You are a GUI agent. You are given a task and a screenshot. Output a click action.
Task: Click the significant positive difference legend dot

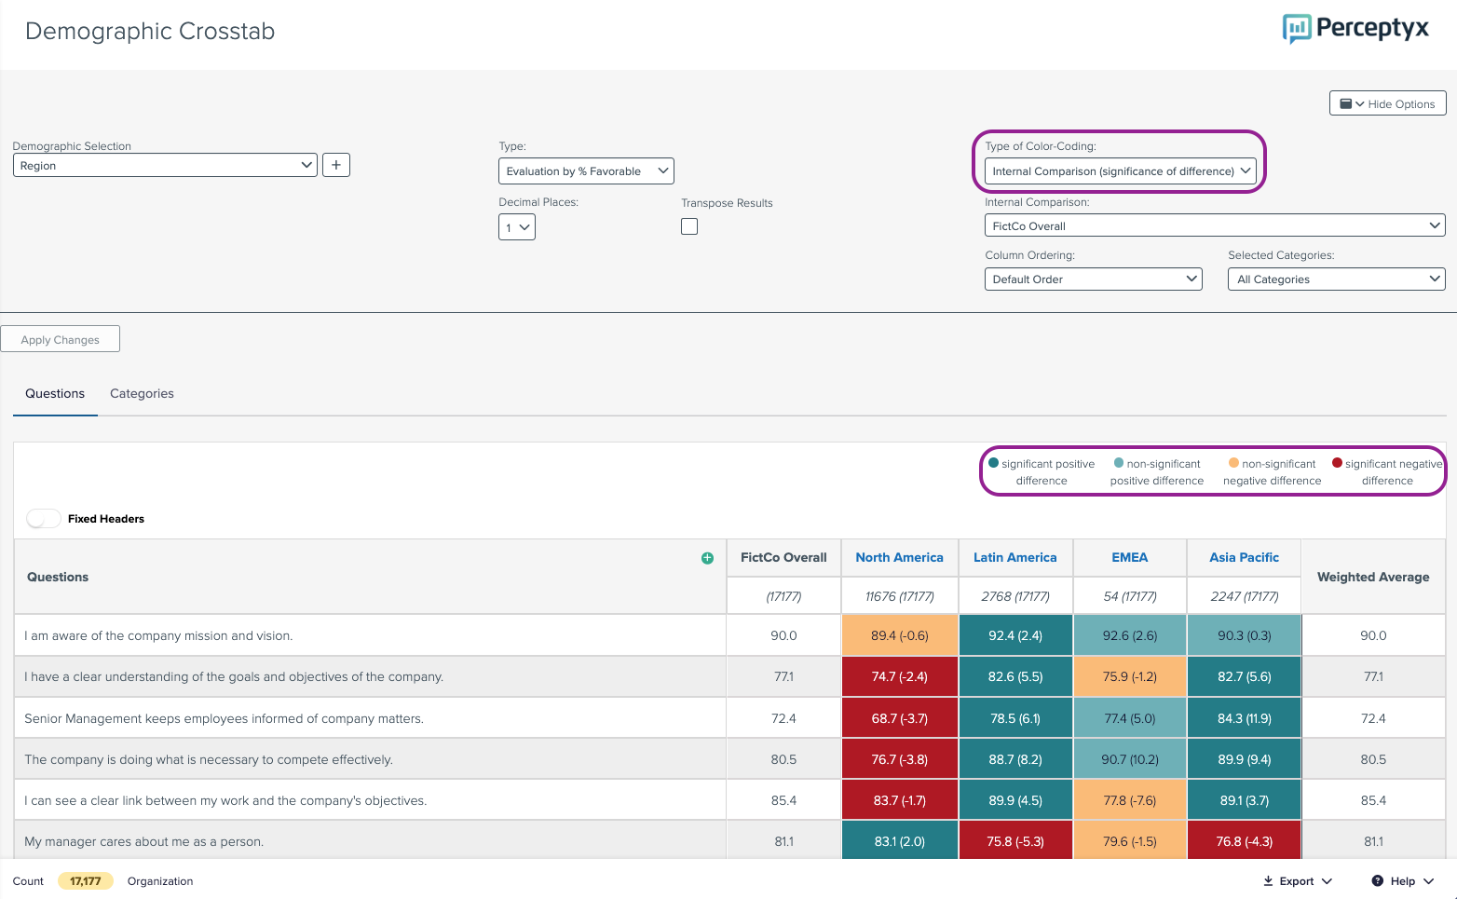(x=993, y=463)
